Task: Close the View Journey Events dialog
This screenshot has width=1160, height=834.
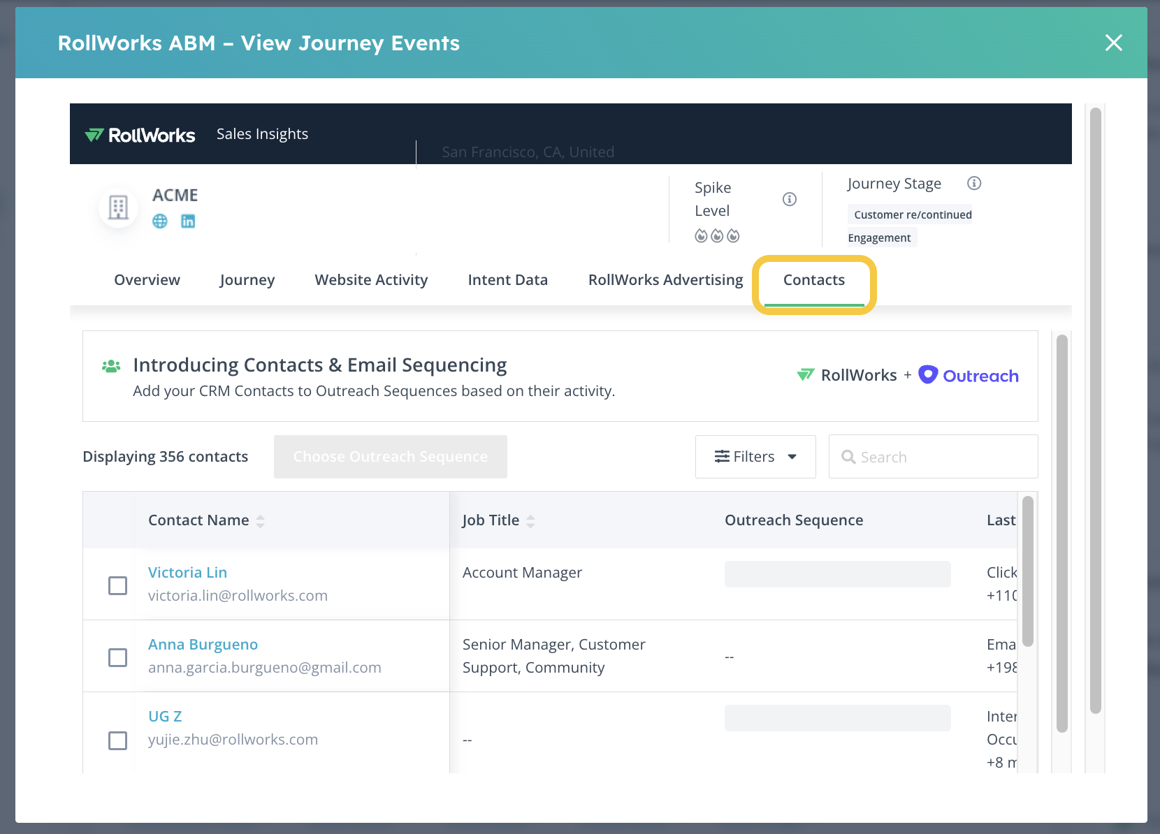Action: coord(1113,43)
